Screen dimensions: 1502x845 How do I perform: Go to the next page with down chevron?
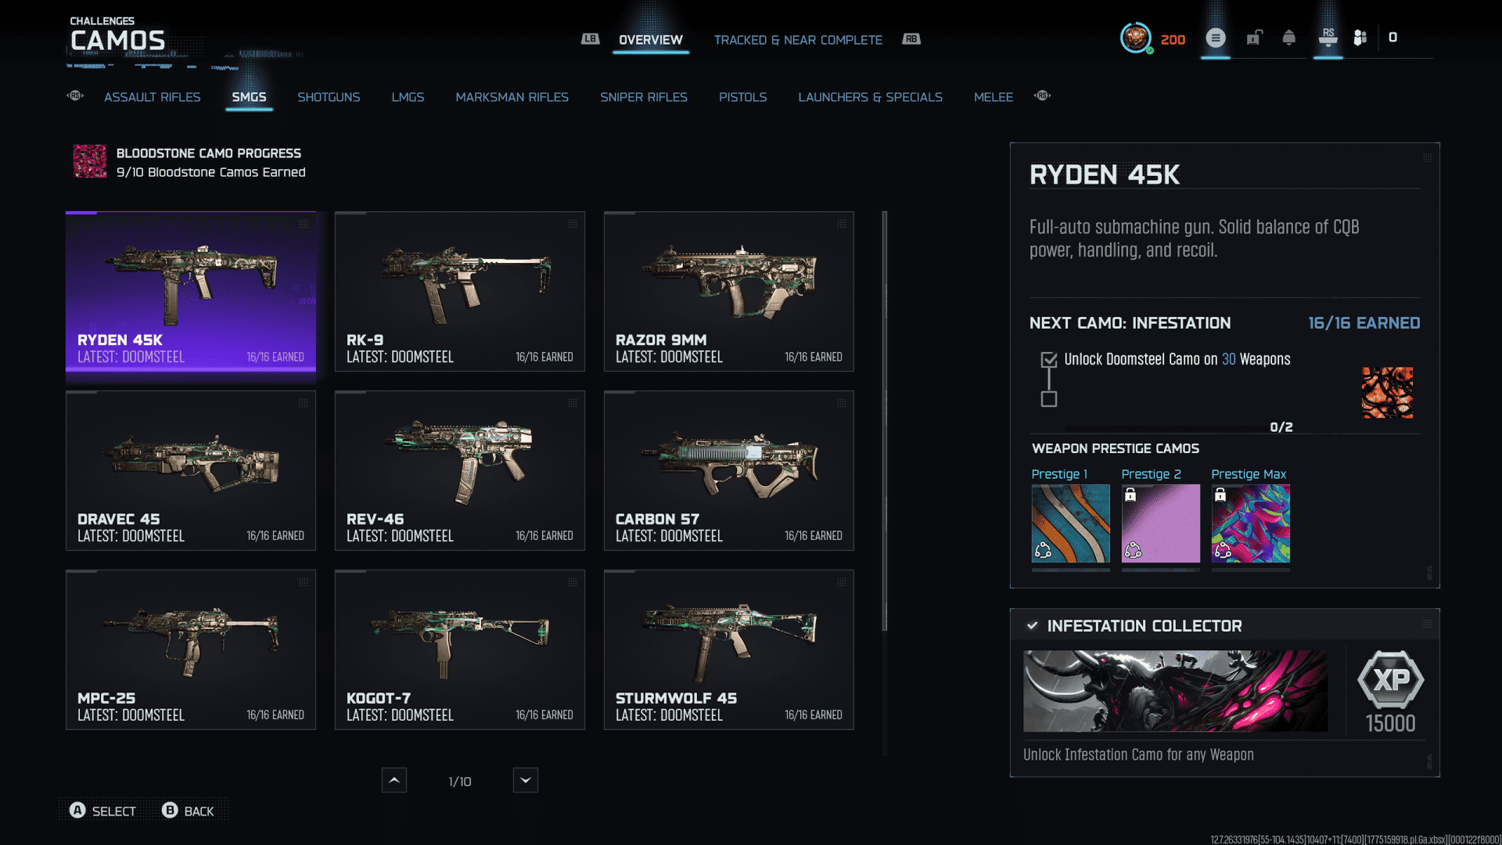[x=525, y=780]
